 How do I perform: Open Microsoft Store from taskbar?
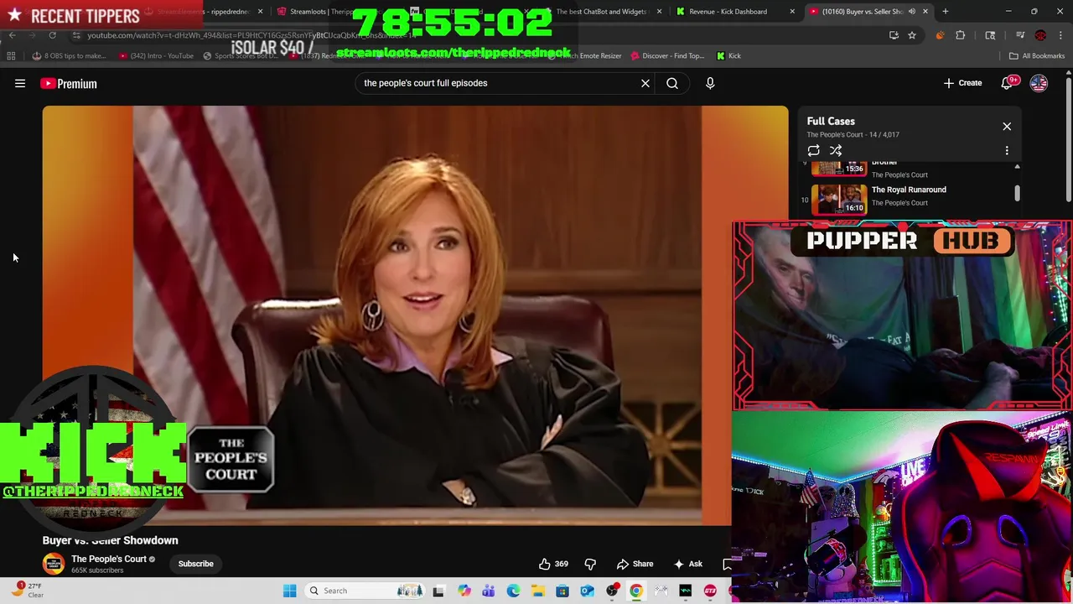point(562,591)
